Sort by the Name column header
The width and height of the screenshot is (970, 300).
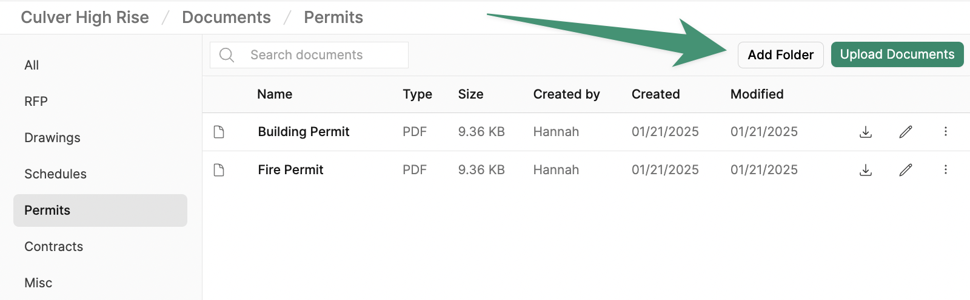pyautogui.click(x=275, y=94)
